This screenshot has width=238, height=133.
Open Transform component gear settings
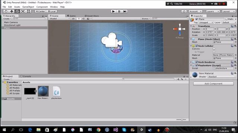[235, 26]
